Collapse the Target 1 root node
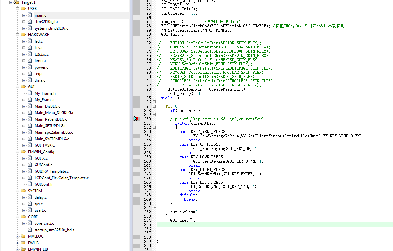The image size is (393, 251). point(11,2)
